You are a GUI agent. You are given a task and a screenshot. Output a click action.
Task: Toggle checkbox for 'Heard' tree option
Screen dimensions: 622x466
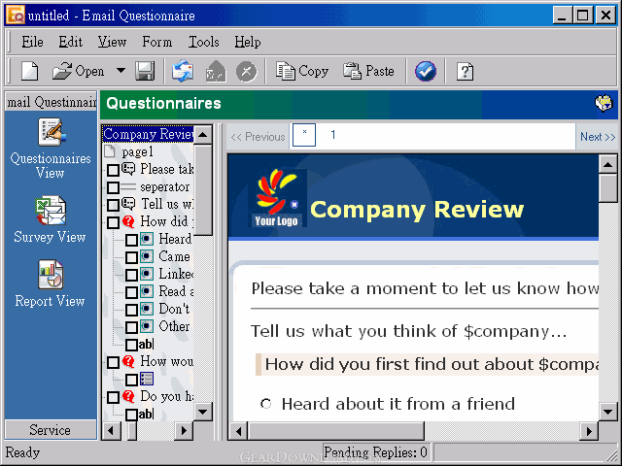(131, 240)
